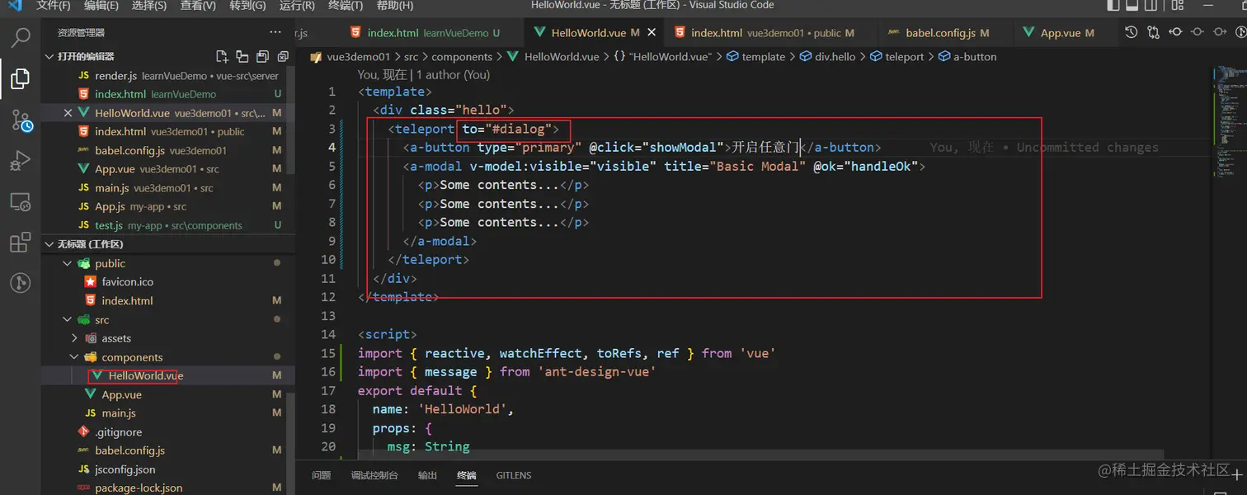Open the 转到(G) menu
The width and height of the screenshot is (1247, 495).
pyautogui.click(x=247, y=5)
